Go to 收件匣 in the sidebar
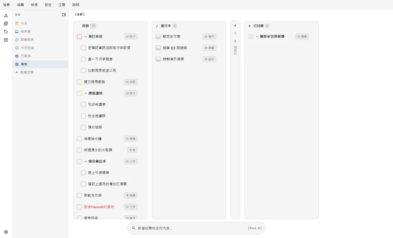 point(40,32)
